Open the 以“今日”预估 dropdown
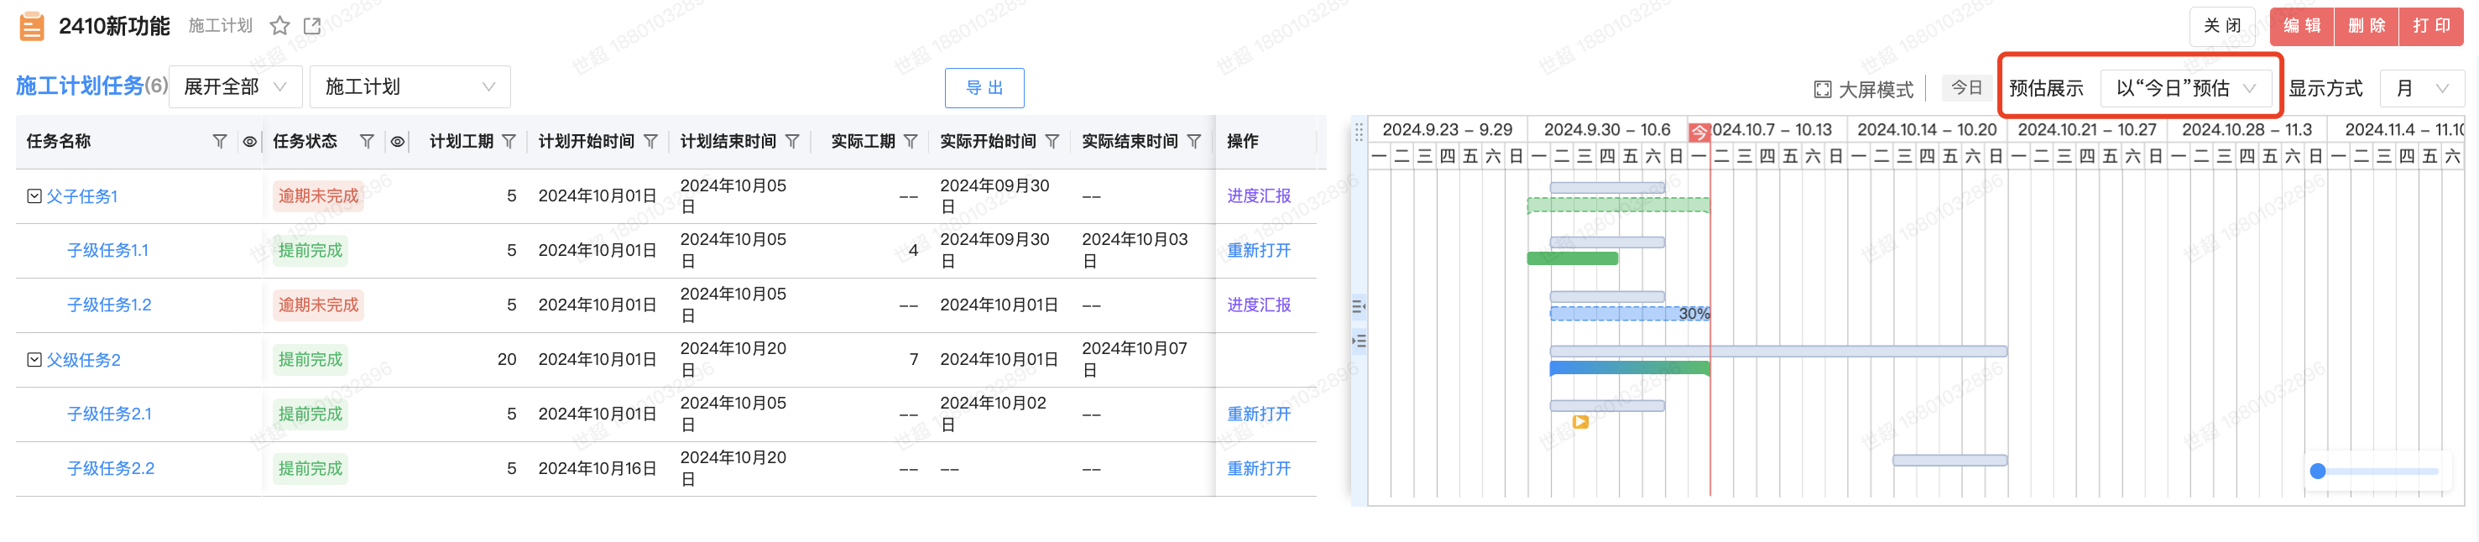Image resolution: width=2479 pixels, height=542 pixels. point(2185,89)
